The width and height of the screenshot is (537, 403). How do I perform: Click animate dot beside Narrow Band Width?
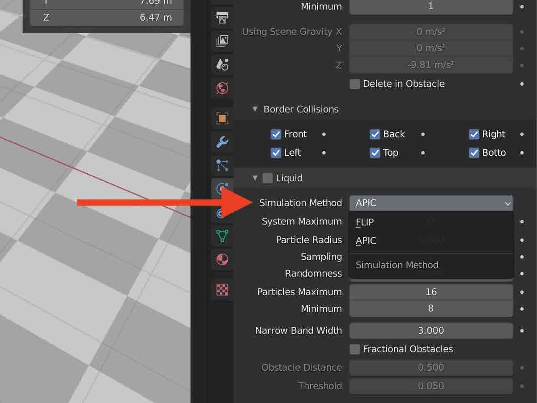coord(522,330)
